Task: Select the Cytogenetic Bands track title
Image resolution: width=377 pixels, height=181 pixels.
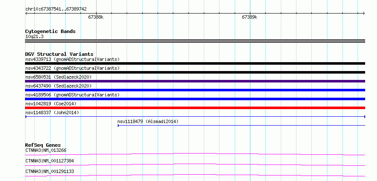Action: 50,31
